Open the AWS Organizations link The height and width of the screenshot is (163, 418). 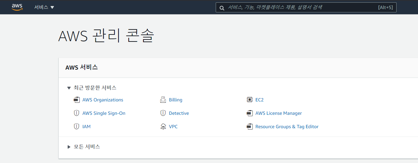[x=103, y=100]
